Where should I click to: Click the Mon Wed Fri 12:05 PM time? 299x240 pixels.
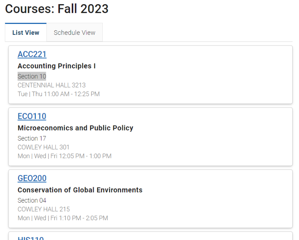[64, 156]
